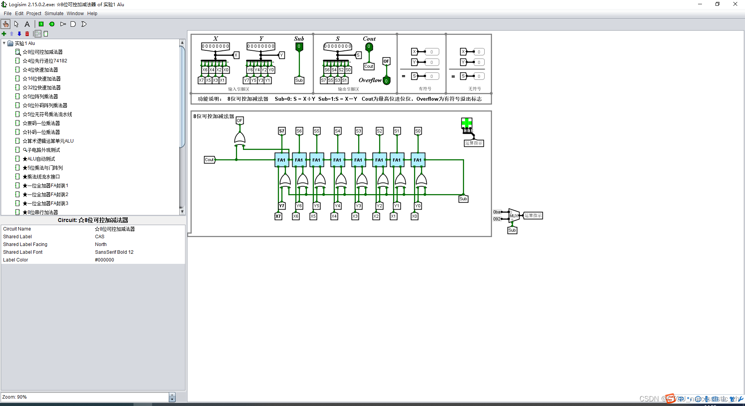
Task: Pick the output pin tool
Action: pos(52,24)
